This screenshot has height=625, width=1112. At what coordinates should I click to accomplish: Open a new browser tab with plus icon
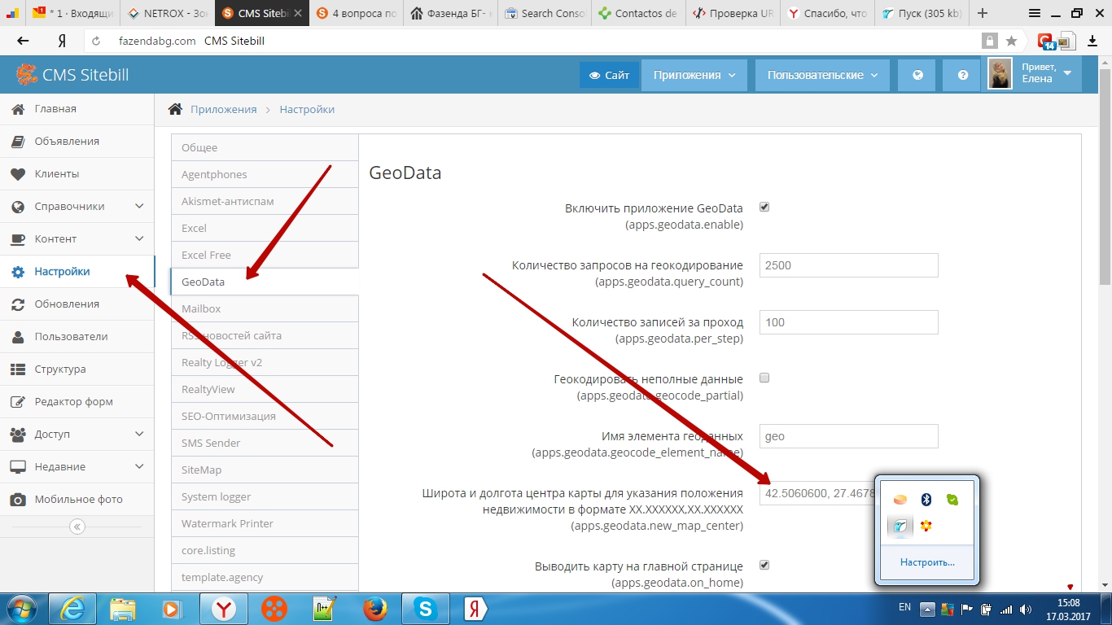(x=983, y=13)
